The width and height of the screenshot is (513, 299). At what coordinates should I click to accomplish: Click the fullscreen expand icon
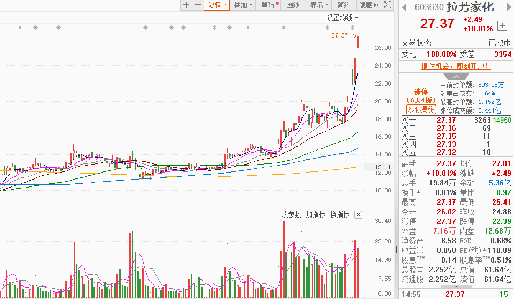point(388,5)
